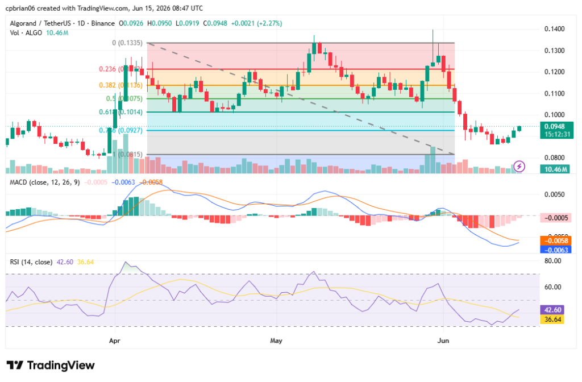Click the Vol · ALGO indicator label

(x=26, y=33)
